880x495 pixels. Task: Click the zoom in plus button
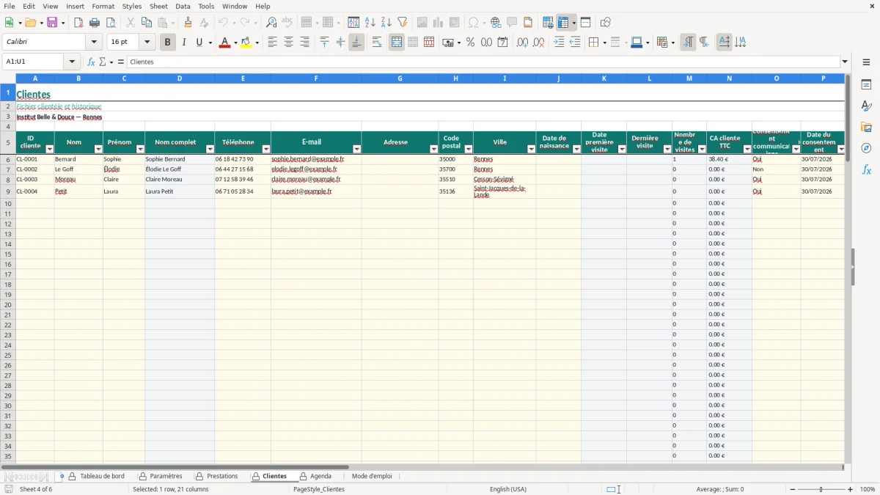(x=850, y=489)
